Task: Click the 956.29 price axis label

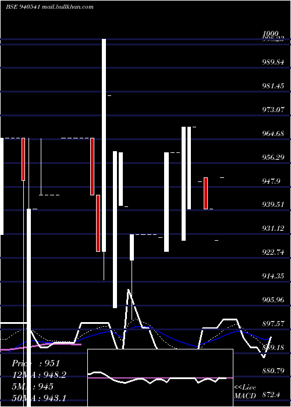Action: pos(273,157)
